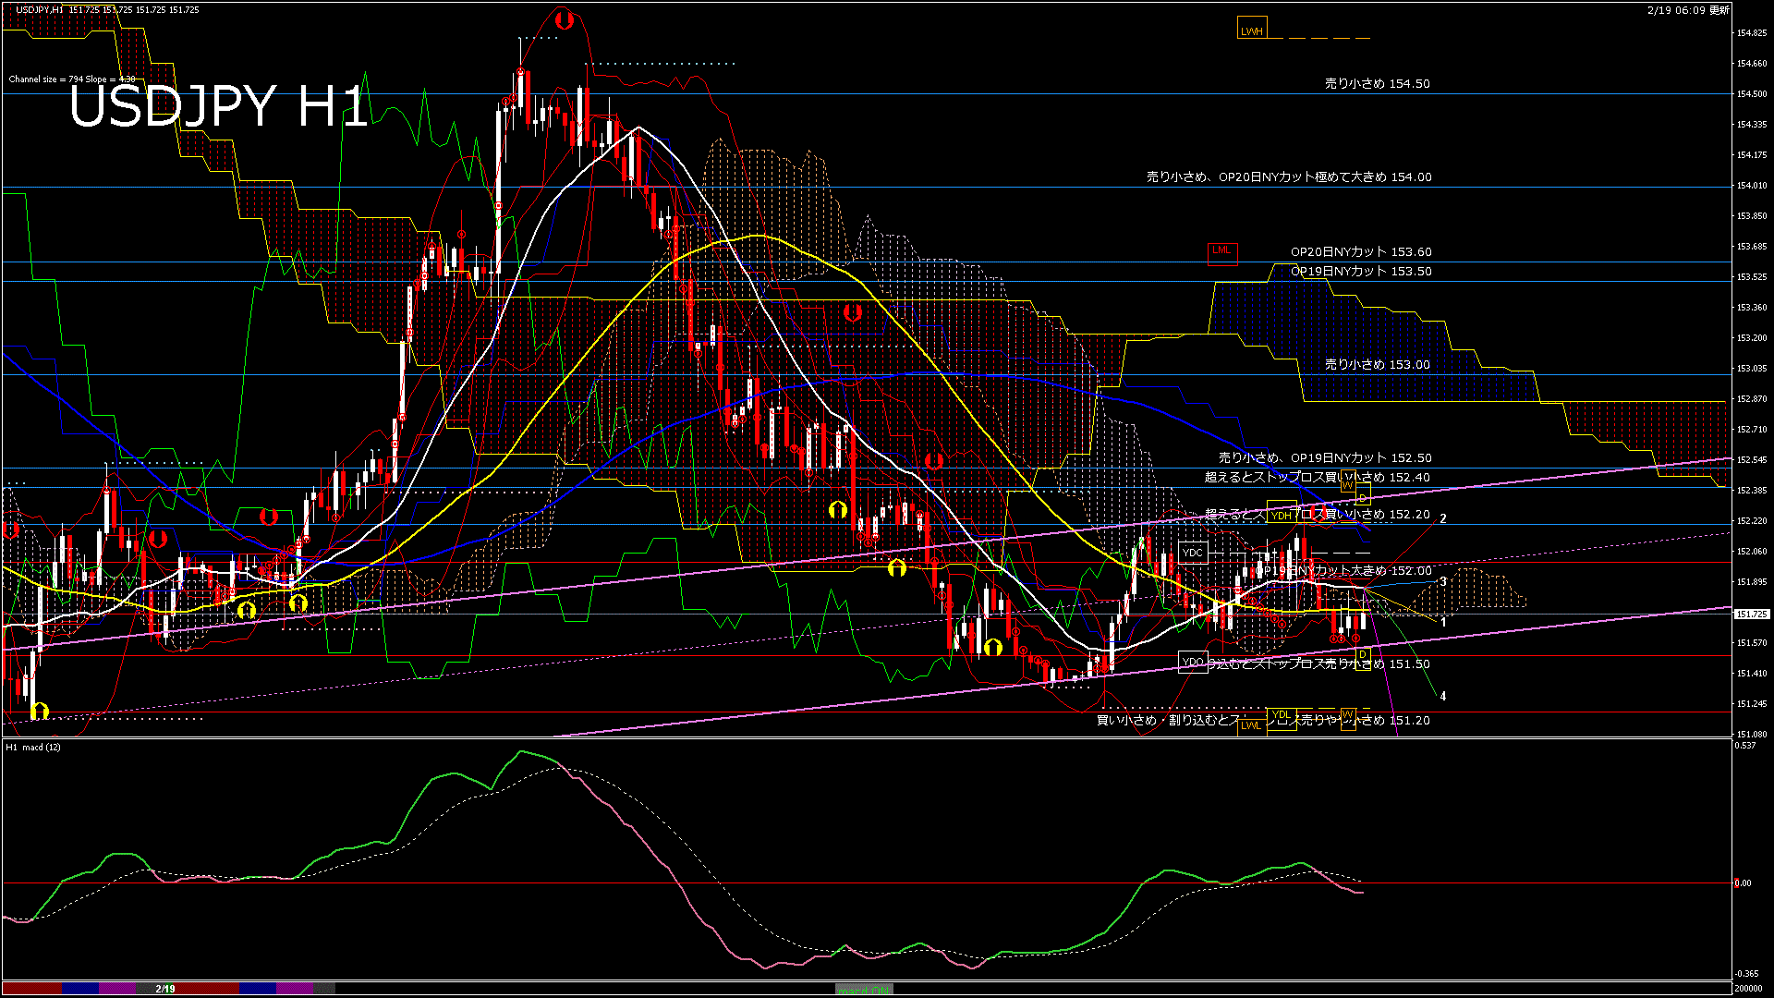
Task: Click the 2/19 date marker on session bar
Action: pyautogui.click(x=165, y=989)
